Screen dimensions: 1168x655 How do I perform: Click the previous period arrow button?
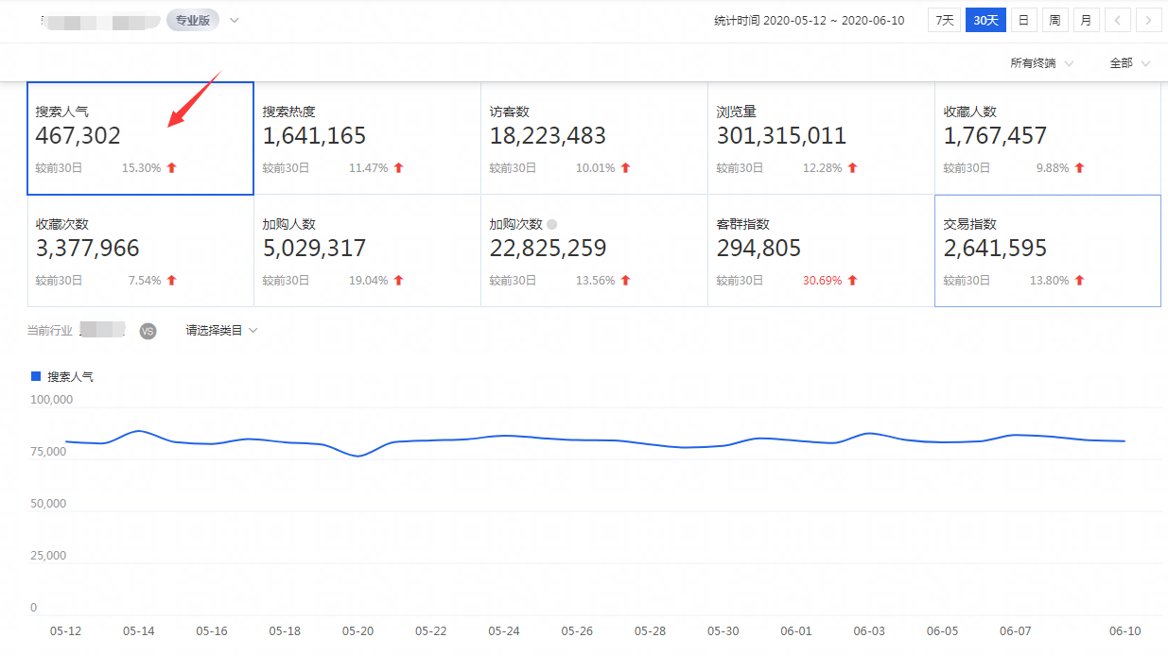tap(1117, 20)
